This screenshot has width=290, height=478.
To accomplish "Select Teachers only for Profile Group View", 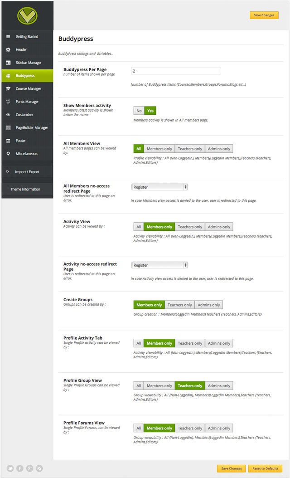I will 190,385.
